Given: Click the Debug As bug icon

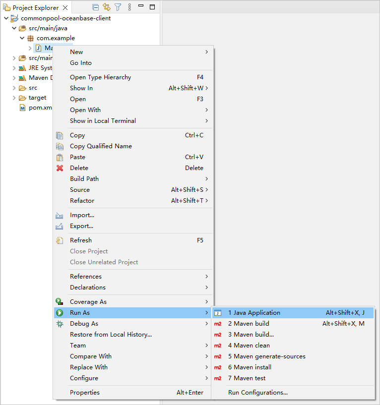Looking at the screenshot, I should pos(60,324).
